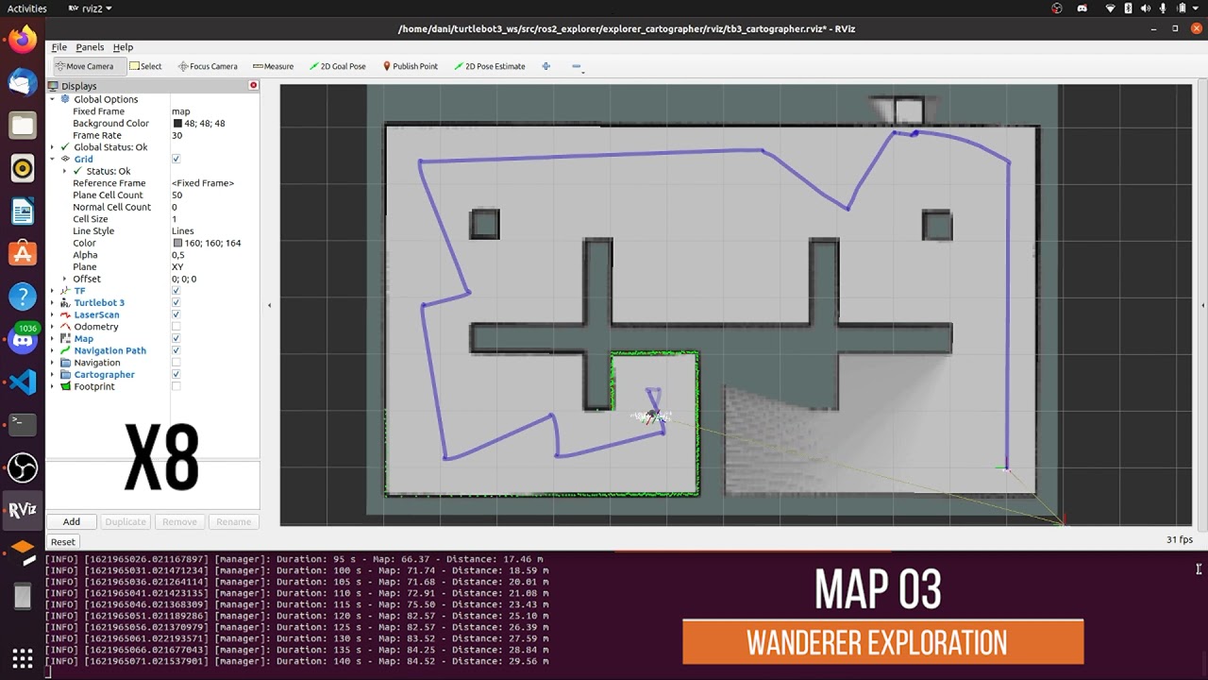Open the Help menu
Screen dimensions: 1208x680
coord(123,47)
